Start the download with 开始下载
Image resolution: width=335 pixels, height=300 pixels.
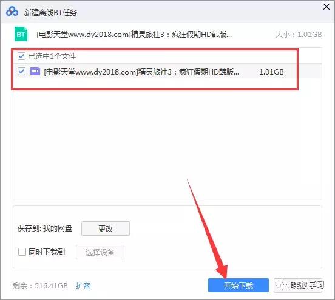[x=239, y=285]
